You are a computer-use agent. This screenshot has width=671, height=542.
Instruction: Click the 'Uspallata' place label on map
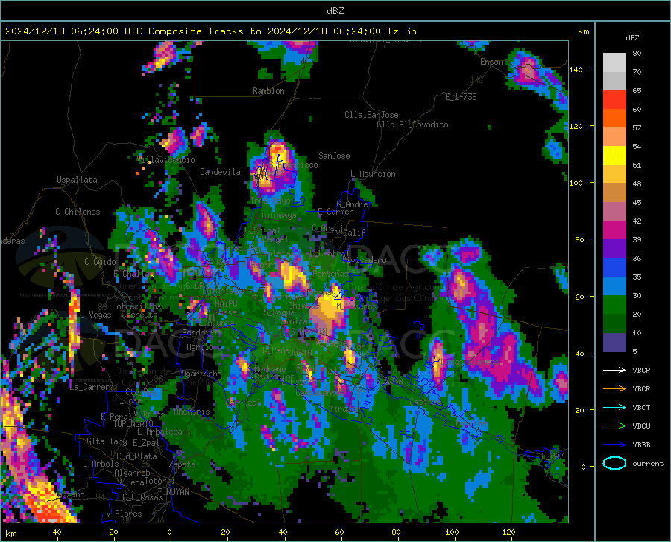pyautogui.click(x=77, y=180)
